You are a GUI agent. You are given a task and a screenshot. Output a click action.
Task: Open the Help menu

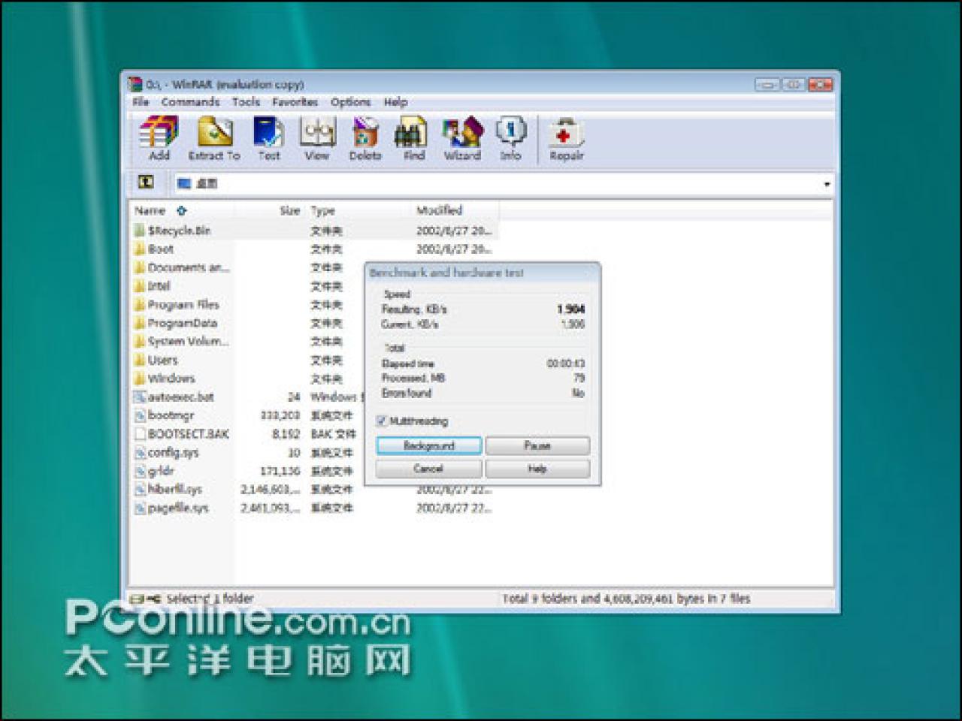[395, 101]
